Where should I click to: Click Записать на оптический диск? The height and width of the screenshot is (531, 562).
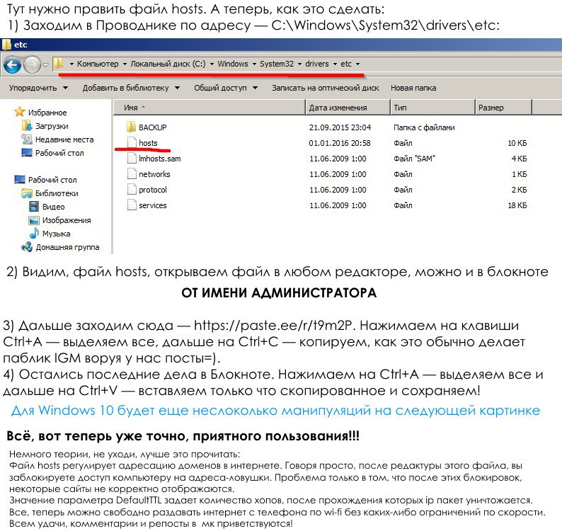click(x=324, y=88)
